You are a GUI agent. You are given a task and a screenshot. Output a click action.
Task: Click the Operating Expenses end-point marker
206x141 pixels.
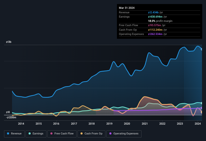tap(202, 108)
